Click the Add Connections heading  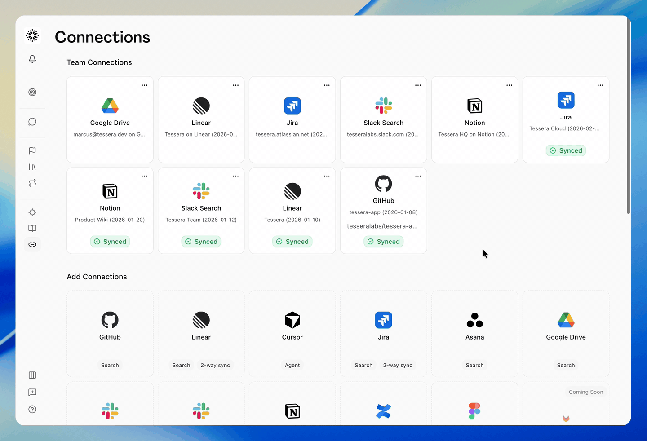(x=97, y=277)
